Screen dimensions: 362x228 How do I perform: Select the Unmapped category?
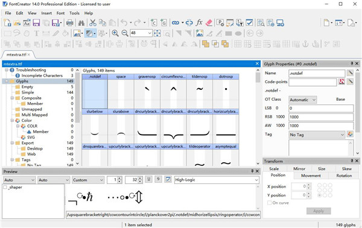pyautogui.click(x=31, y=109)
